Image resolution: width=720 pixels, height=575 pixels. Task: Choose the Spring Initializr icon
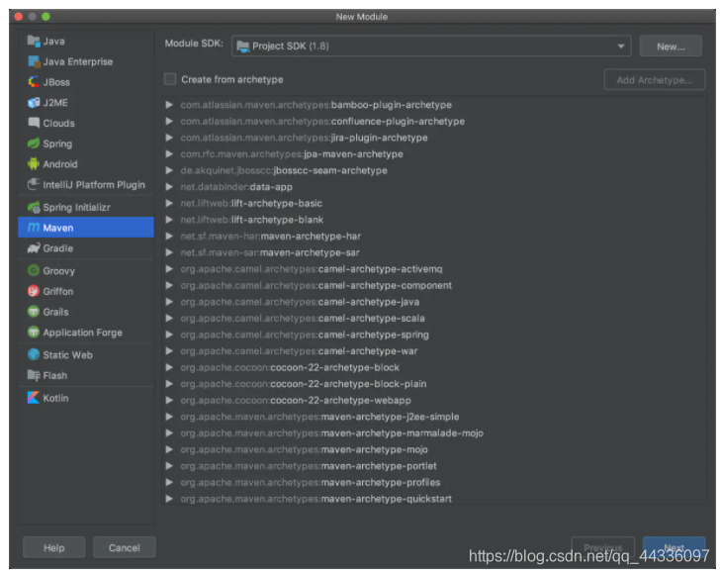(x=34, y=207)
